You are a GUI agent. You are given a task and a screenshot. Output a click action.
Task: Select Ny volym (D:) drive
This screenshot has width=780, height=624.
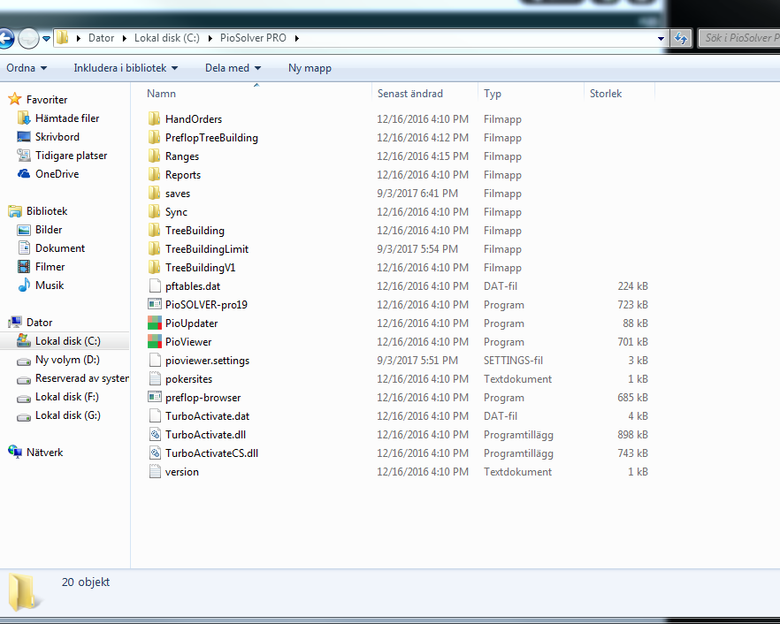pos(67,359)
